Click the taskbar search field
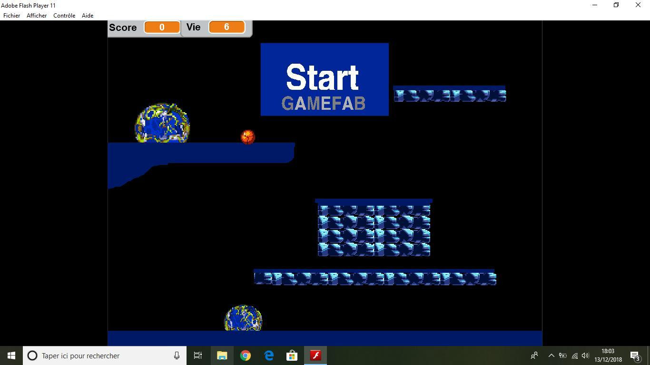This screenshot has height=365, width=650. click(x=105, y=355)
